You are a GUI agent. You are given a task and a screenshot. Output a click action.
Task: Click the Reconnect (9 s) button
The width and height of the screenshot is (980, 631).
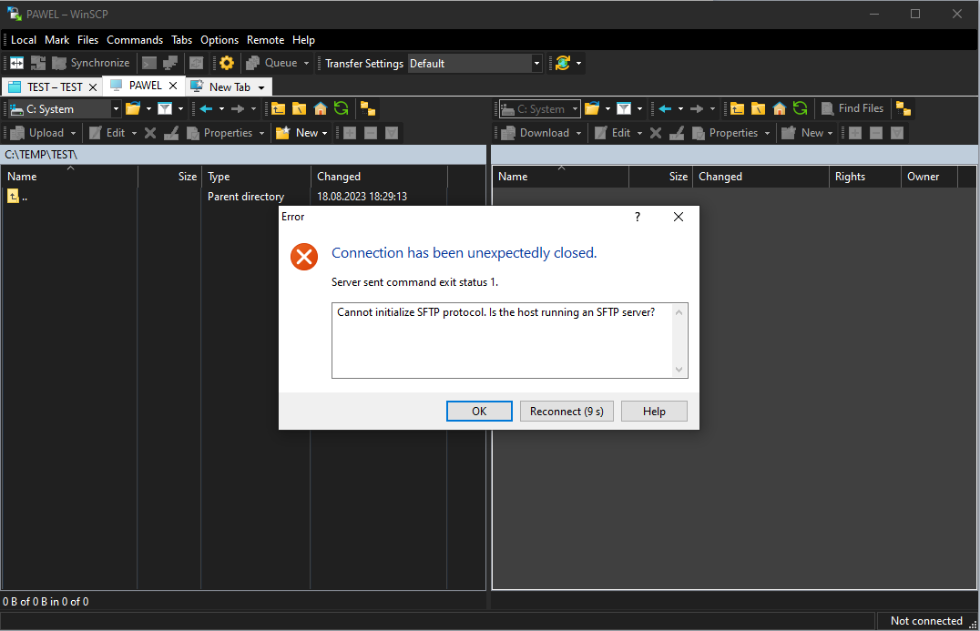[x=567, y=411]
